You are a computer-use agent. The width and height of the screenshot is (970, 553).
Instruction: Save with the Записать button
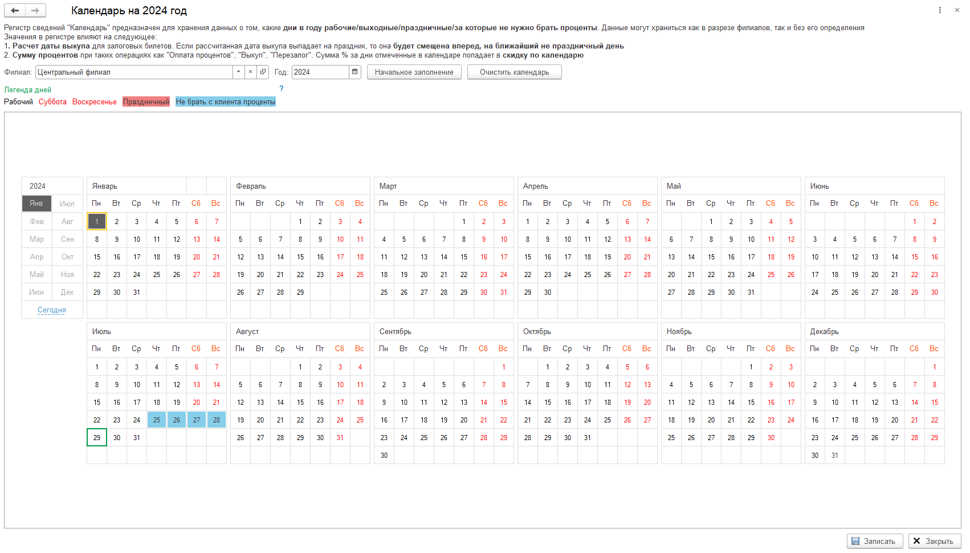pos(875,541)
